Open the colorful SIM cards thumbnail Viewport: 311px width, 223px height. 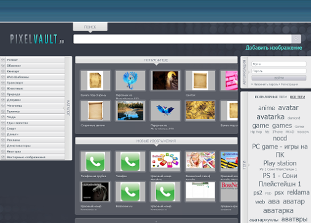pos(165,161)
